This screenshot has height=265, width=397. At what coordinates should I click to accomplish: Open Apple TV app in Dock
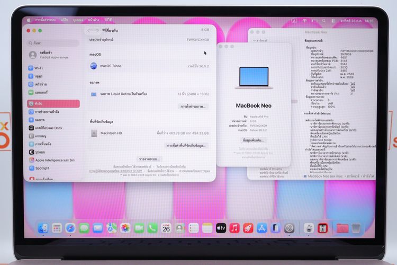[221, 228]
